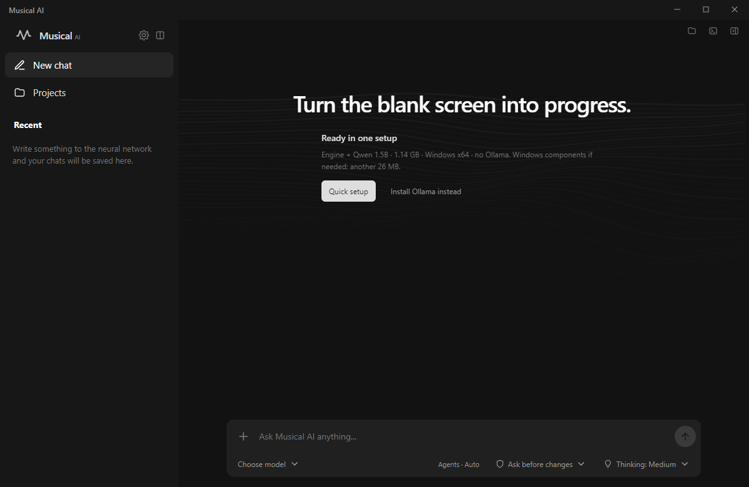Image resolution: width=749 pixels, height=487 pixels.
Task: Start a New chat
Action: (89, 65)
